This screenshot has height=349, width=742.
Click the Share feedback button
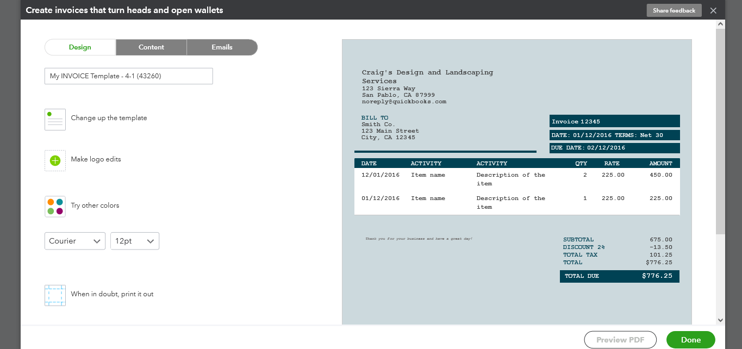pos(674,10)
